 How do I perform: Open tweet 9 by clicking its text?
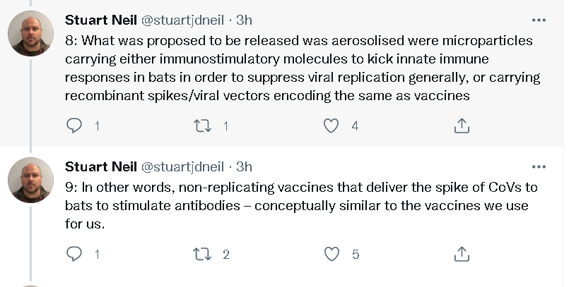301,205
